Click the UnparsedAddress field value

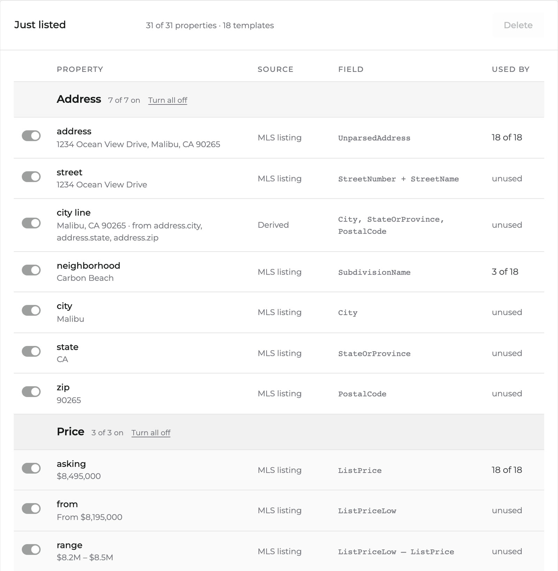click(x=374, y=138)
